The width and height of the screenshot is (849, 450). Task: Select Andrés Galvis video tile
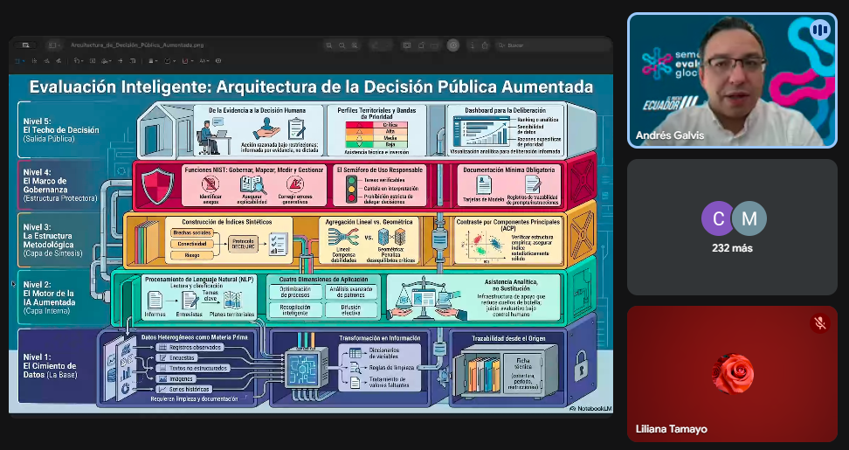732,80
